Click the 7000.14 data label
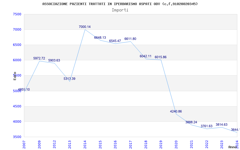 pos(85,27)
